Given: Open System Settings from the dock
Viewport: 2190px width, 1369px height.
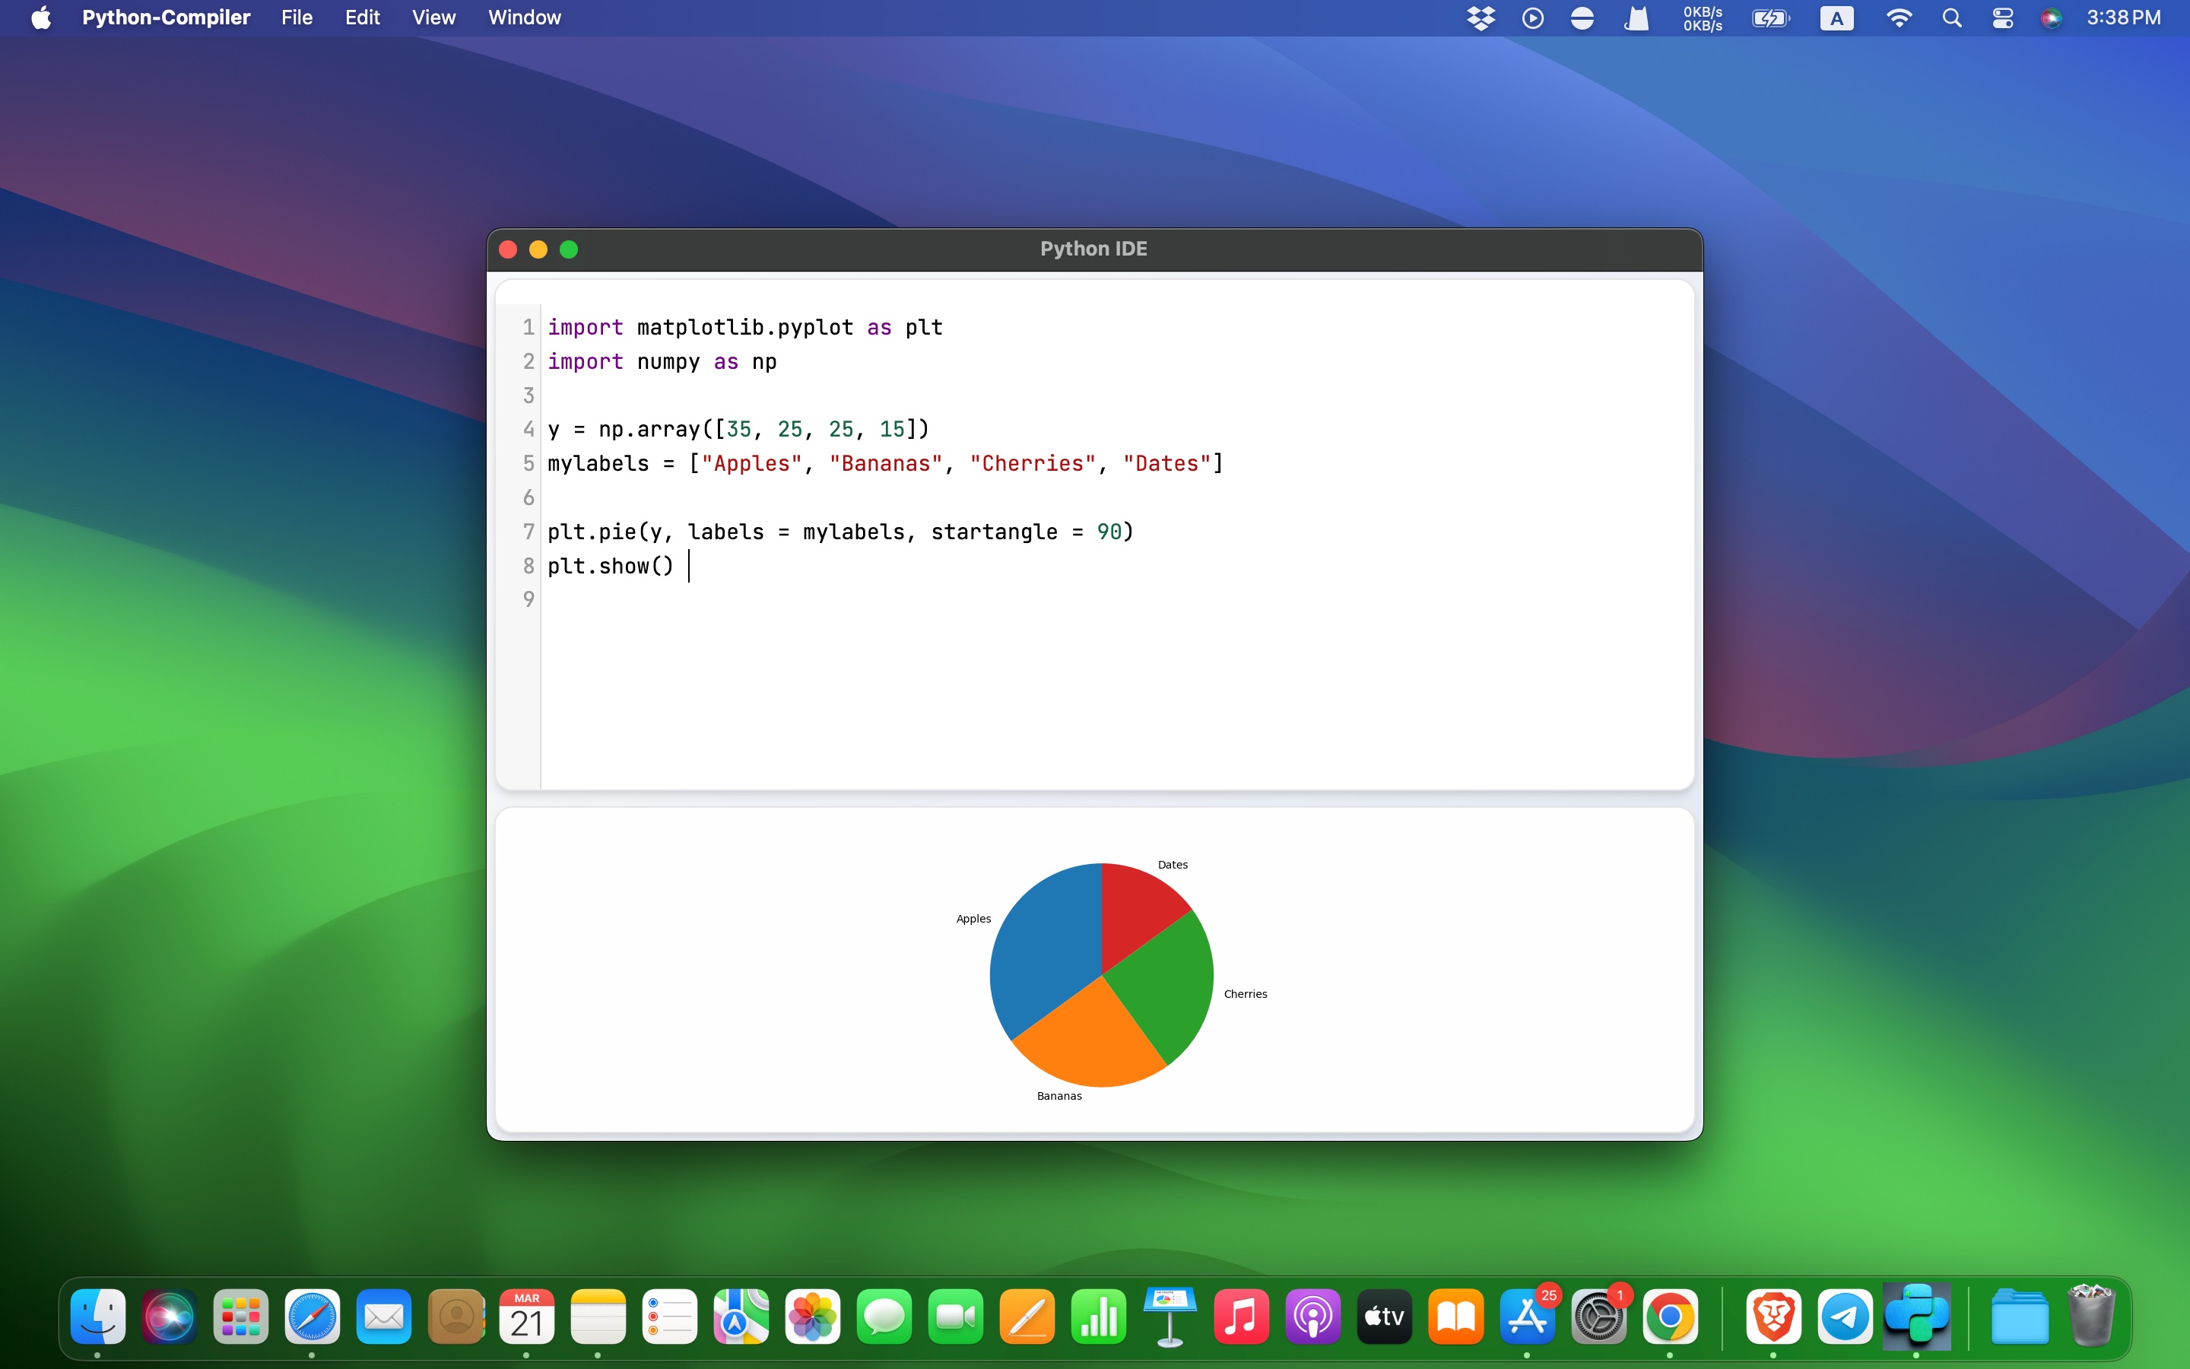Looking at the screenshot, I should pos(1599,1316).
